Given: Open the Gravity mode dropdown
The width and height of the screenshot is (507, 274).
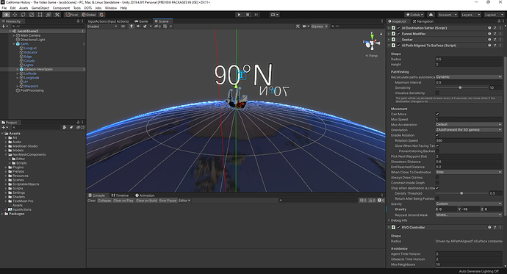Looking at the screenshot, I should (x=469, y=203).
